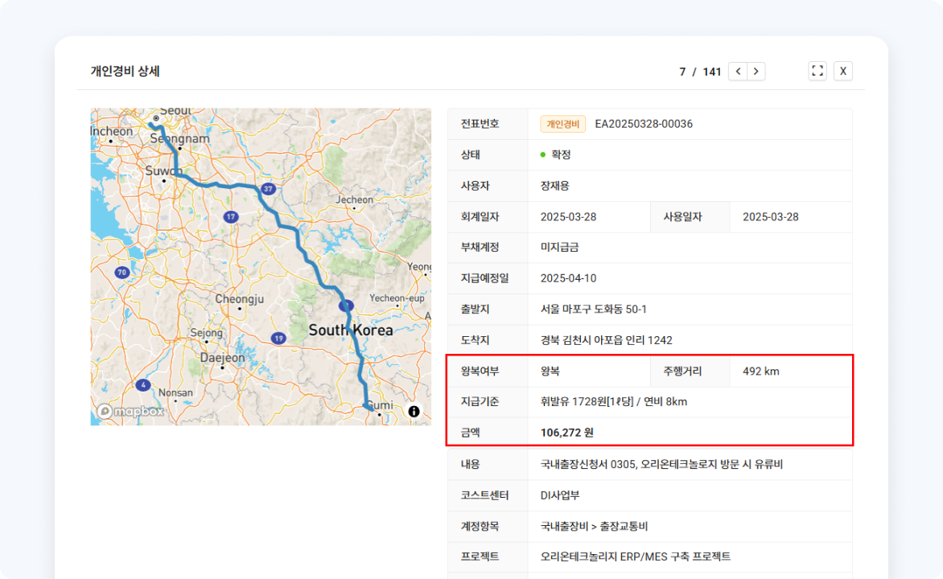943x579 pixels.
Task: Expand the detail panel to fullscreen
Action: click(x=817, y=71)
